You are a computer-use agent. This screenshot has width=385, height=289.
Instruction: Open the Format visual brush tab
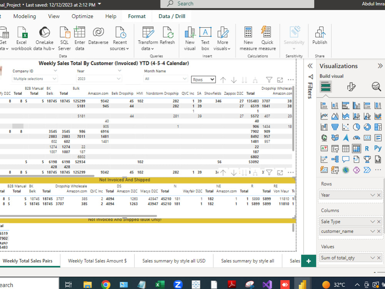351,87
